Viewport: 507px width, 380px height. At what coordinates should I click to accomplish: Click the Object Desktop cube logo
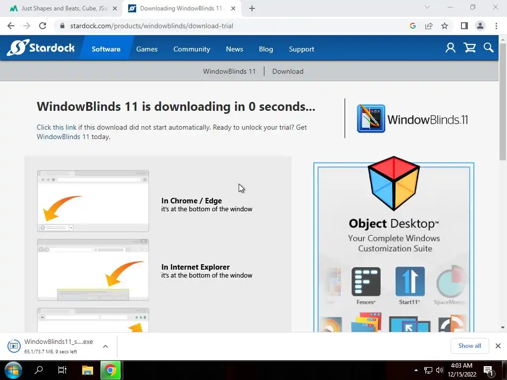tap(394, 183)
